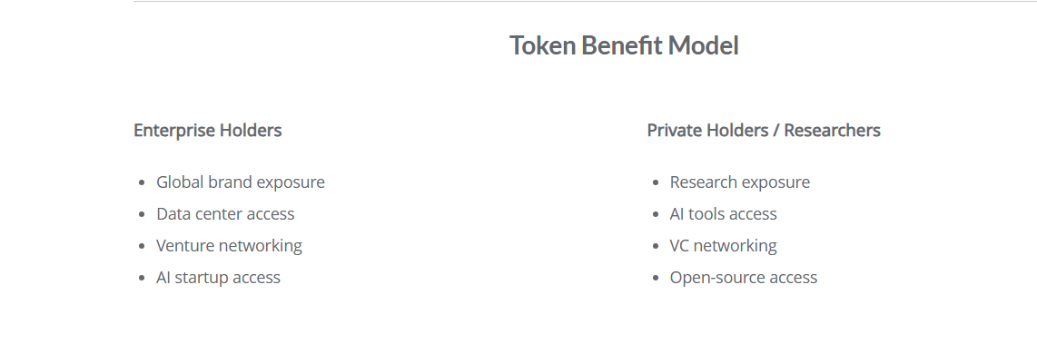This screenshot has width=1037, height=344.
Task: Click the Global brand exposure item
Action: pos(240,182)
